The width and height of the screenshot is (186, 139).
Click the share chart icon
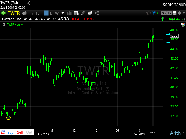(x=97, y=13)
